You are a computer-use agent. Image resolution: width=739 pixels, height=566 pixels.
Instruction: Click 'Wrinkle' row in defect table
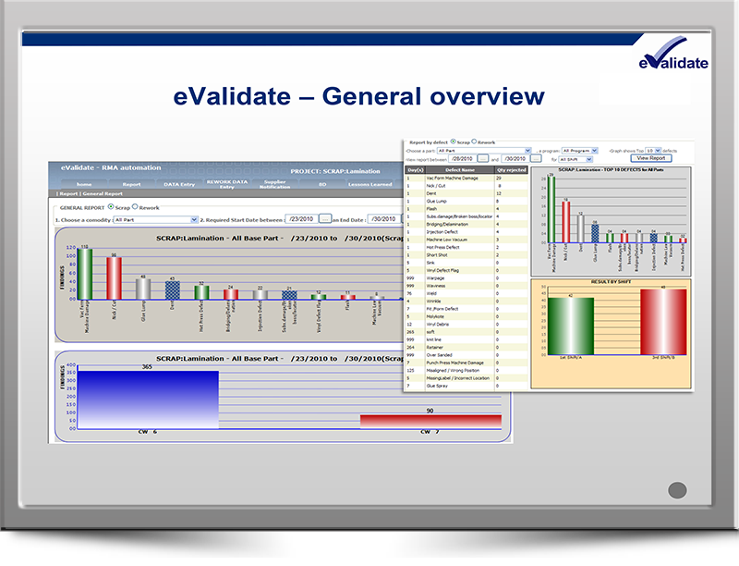coord(466,301)
